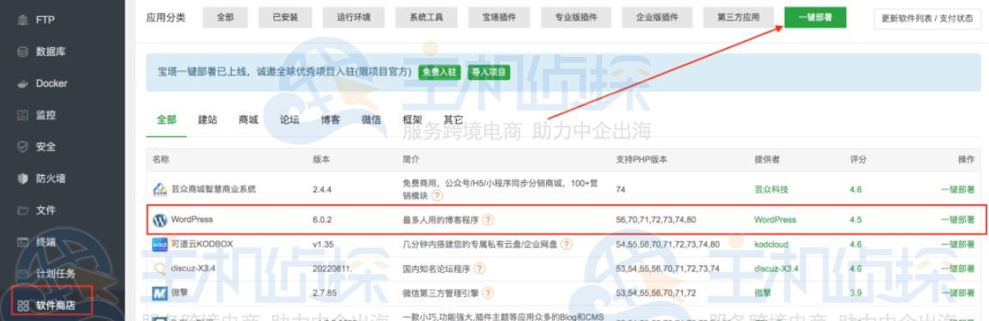
Task: Click the KODBOX app logo icon
Action: click(160, 244)
